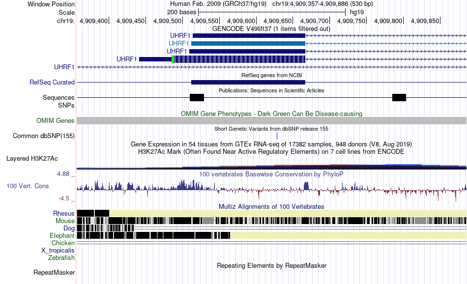Open the H3K27Ac Mark ENCODE title
Viewport: 467px width, 284px height.
point(271,151)
